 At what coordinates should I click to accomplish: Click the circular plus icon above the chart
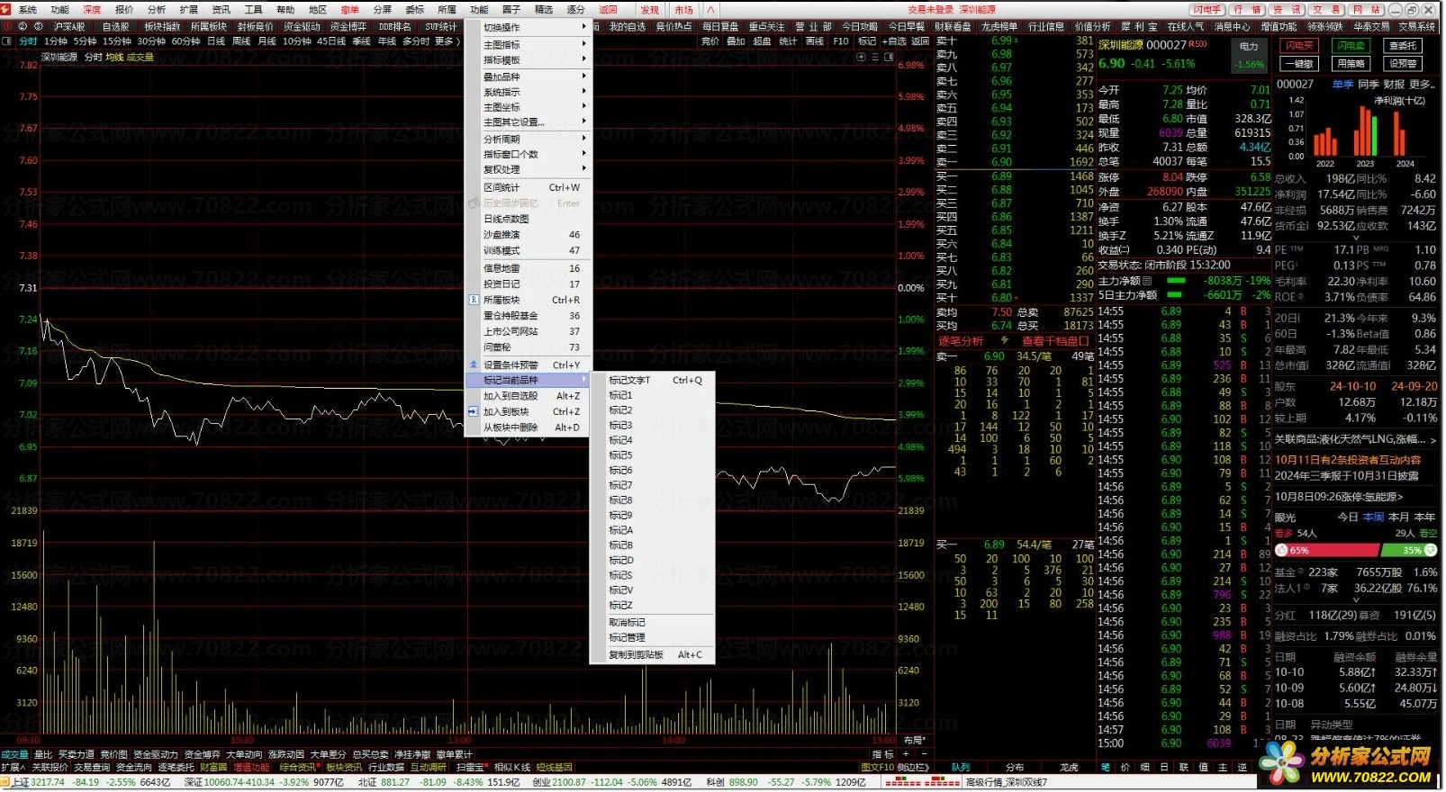[861, 57]
